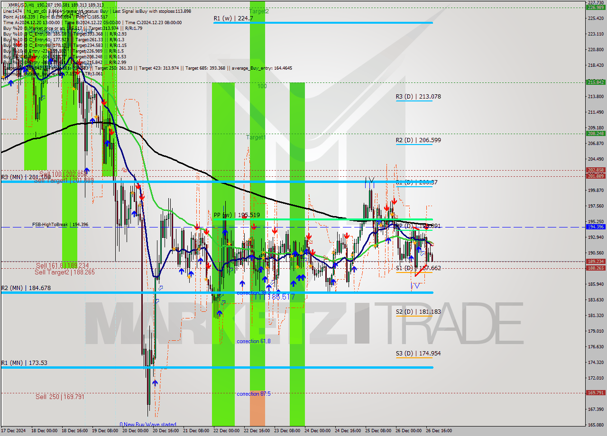Click the 'correction 61.8' label
Image resolution: width=607 pixels, height=436 pixels.
[255, 341]
